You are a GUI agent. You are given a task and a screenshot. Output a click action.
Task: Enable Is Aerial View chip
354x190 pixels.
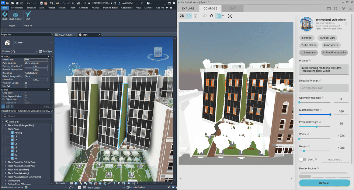point(327,38)
